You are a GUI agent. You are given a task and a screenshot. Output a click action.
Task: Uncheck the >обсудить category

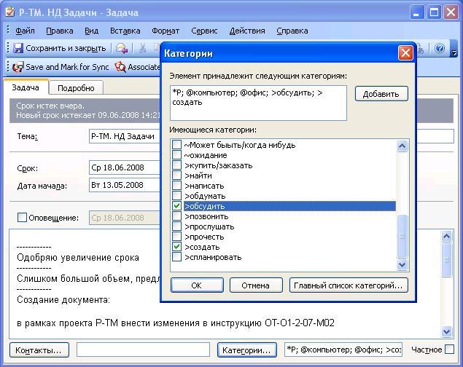176,207
